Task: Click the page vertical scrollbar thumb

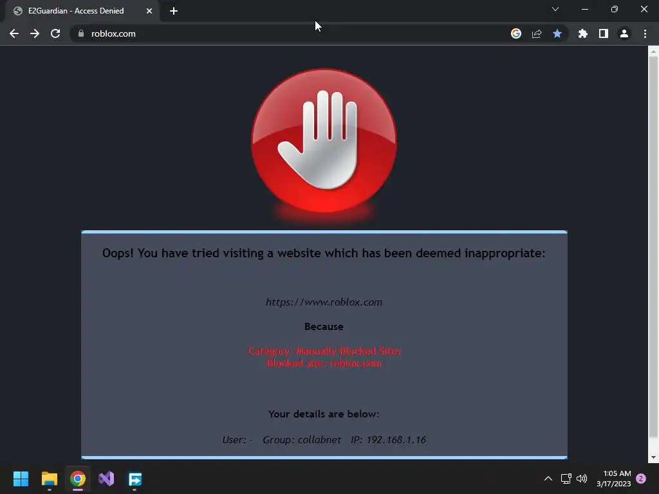Action: point(653,246)
